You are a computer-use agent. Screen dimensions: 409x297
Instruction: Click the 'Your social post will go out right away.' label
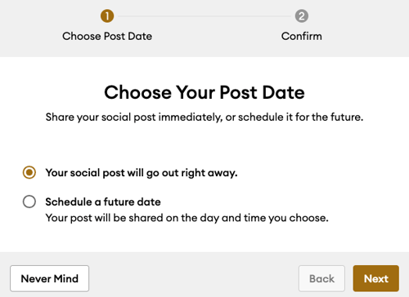click(142, 173)
